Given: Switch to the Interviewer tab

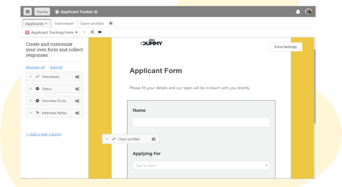Looking at the screenshot, I should coord(64,24).
